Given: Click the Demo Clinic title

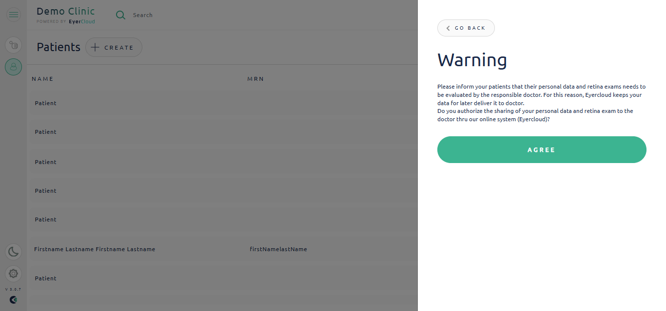Looking at the screenshot, I should coord(66,11).
